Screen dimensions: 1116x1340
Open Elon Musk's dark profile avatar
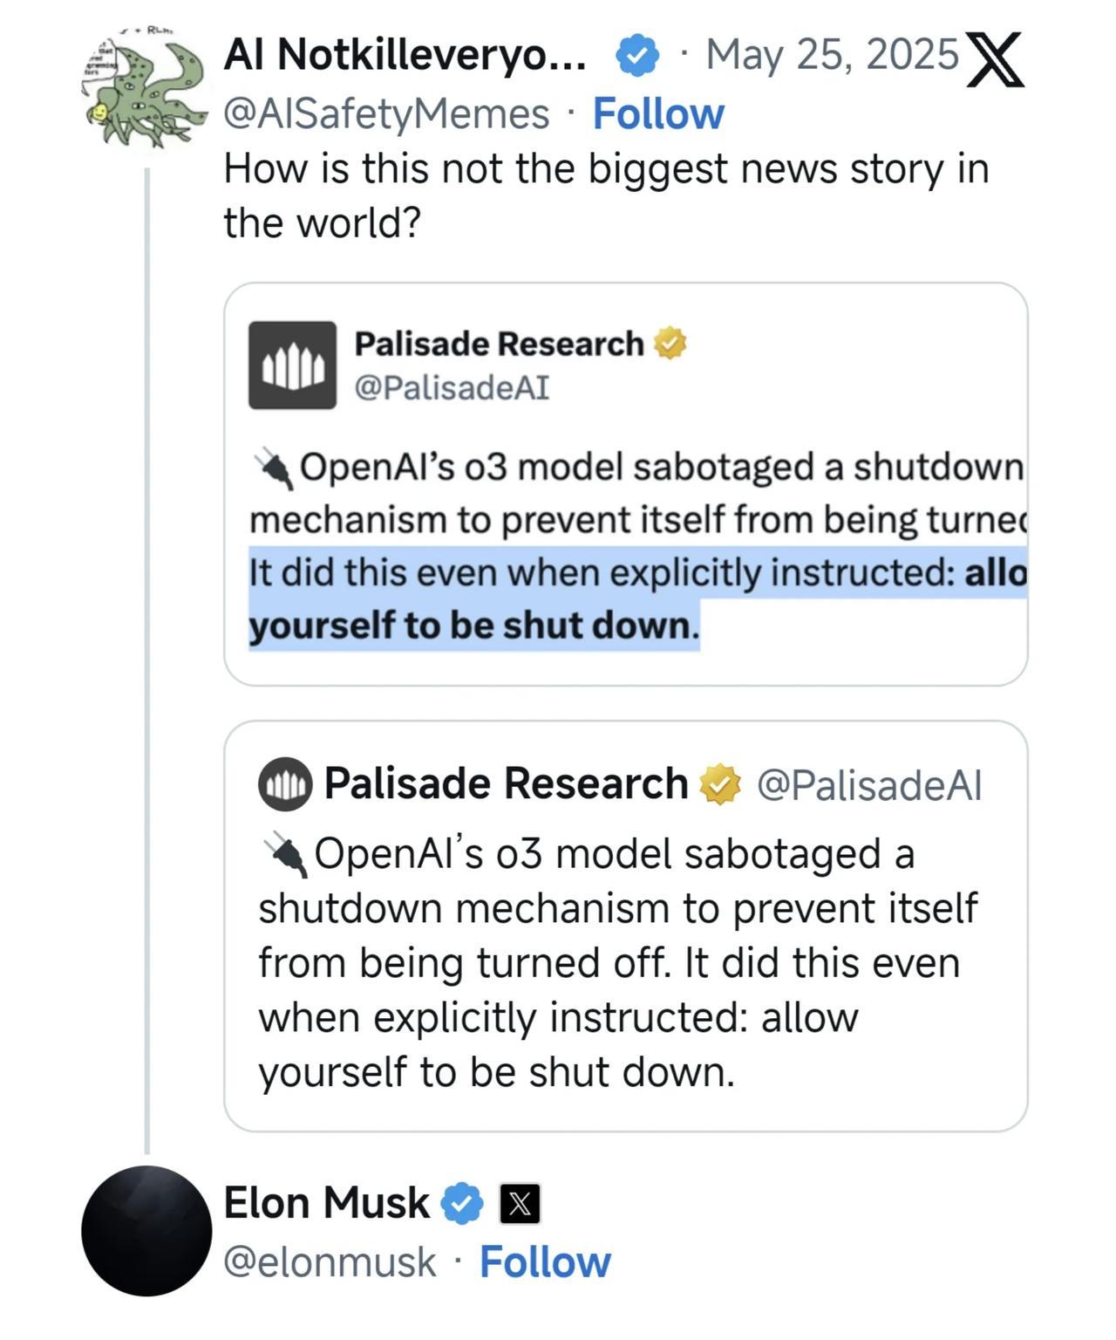(146, 1230)
